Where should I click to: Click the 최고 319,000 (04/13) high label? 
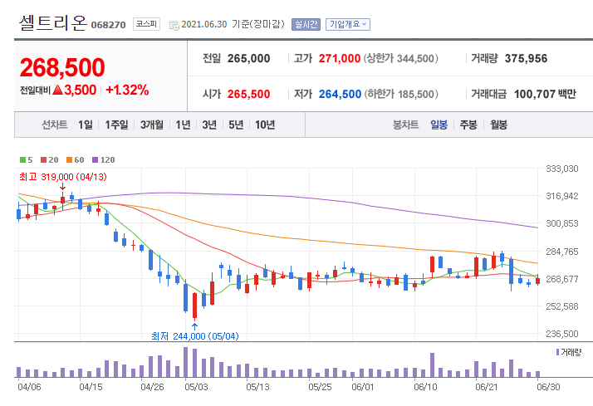[63, 177]
